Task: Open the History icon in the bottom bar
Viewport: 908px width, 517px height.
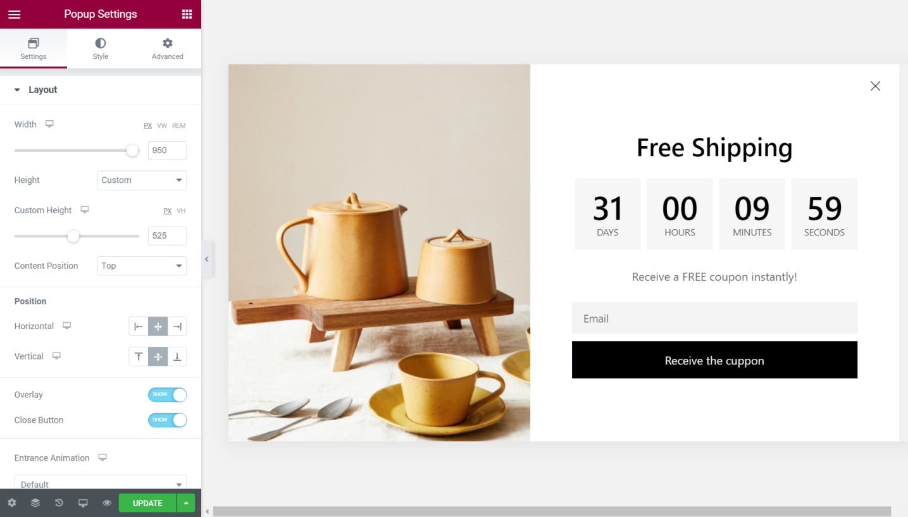Action: click(59, 503)
